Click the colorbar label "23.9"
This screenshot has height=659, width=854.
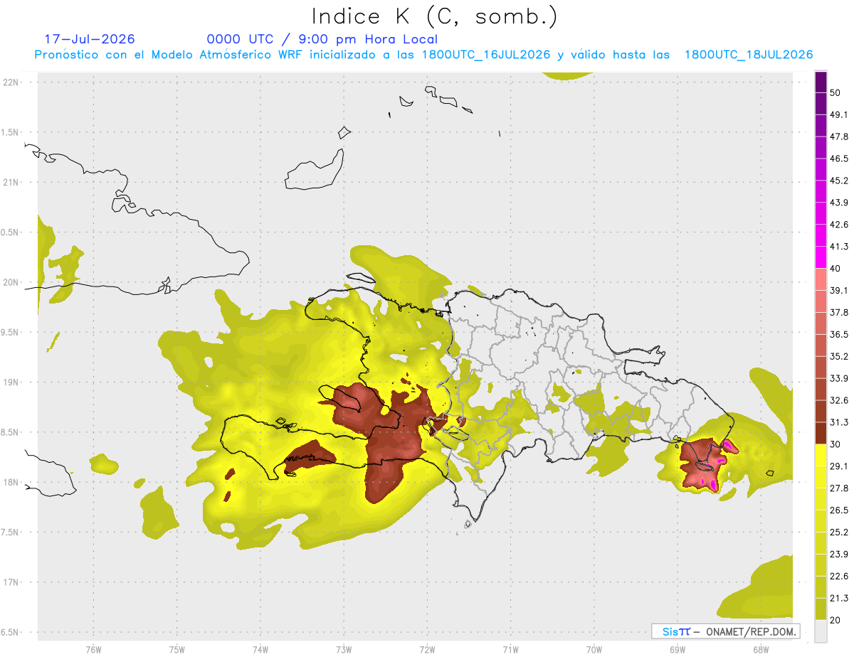coord(839,554)
